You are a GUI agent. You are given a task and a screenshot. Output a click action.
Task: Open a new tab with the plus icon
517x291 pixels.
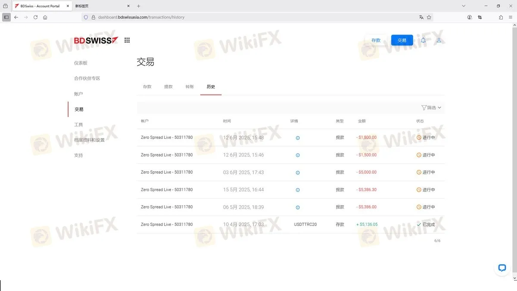pos(138,6)
